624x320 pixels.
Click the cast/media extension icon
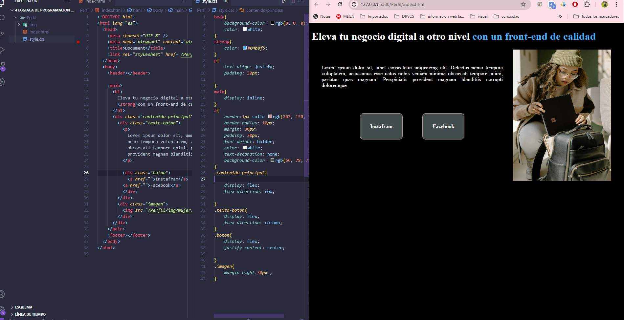click(540, 4)
